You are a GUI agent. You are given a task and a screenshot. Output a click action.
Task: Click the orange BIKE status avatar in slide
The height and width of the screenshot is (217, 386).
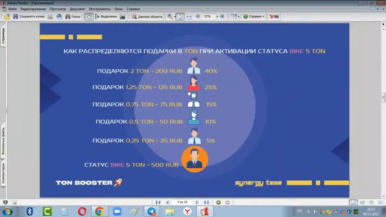194,159
